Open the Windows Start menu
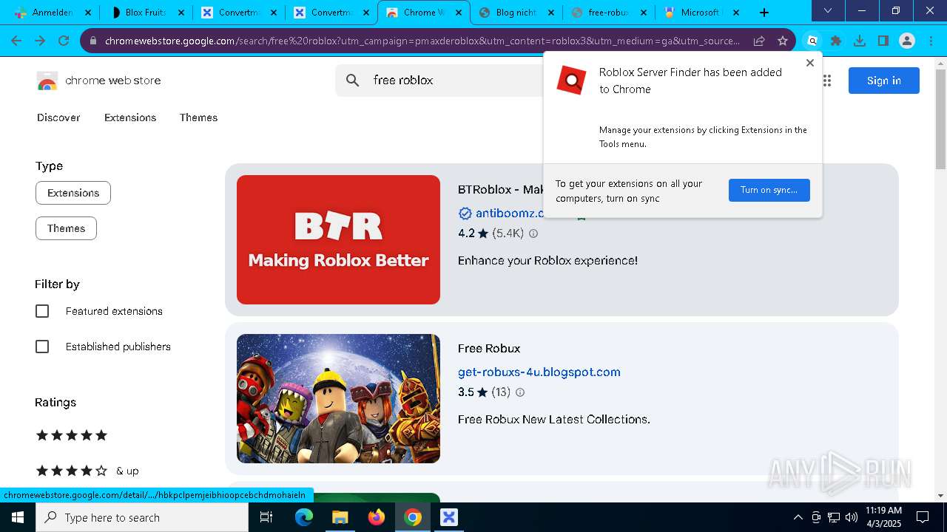Screen dimensions: 947x532 click(x=18, y=517)
